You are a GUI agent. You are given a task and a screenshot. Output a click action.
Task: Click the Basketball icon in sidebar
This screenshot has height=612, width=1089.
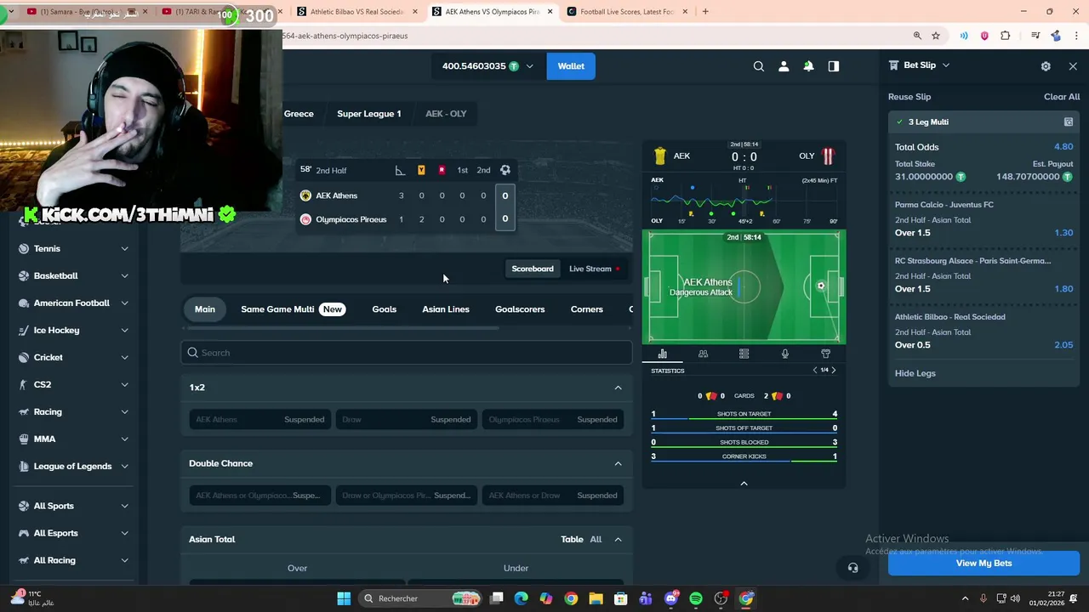(x=24, y=275)
